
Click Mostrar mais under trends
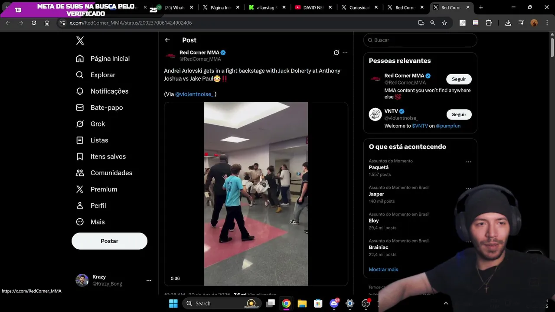(383, 270)
